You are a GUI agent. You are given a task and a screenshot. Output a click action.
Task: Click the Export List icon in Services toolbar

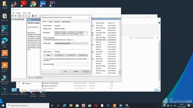(x=29, y=16)
